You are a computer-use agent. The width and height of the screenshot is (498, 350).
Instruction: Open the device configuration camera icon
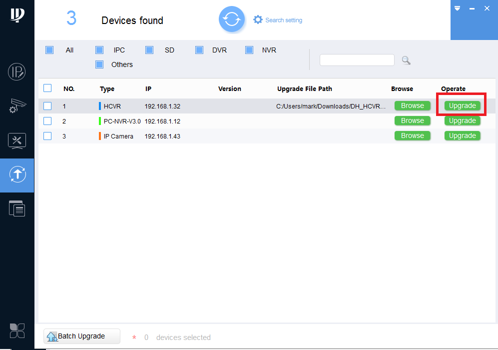pos(17,105)
